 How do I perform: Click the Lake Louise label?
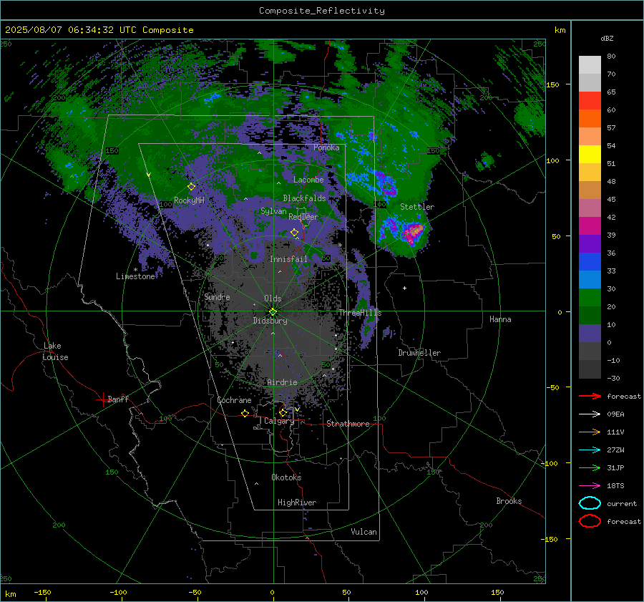click(x=55, y=351)
